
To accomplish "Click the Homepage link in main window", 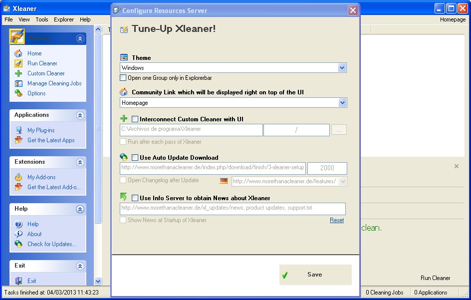I will click(x=453, y=19).
